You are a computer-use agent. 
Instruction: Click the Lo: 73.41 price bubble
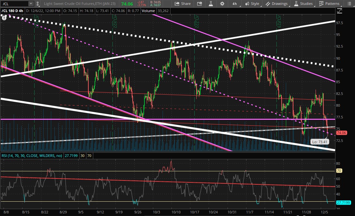click(x=319, y=142)
